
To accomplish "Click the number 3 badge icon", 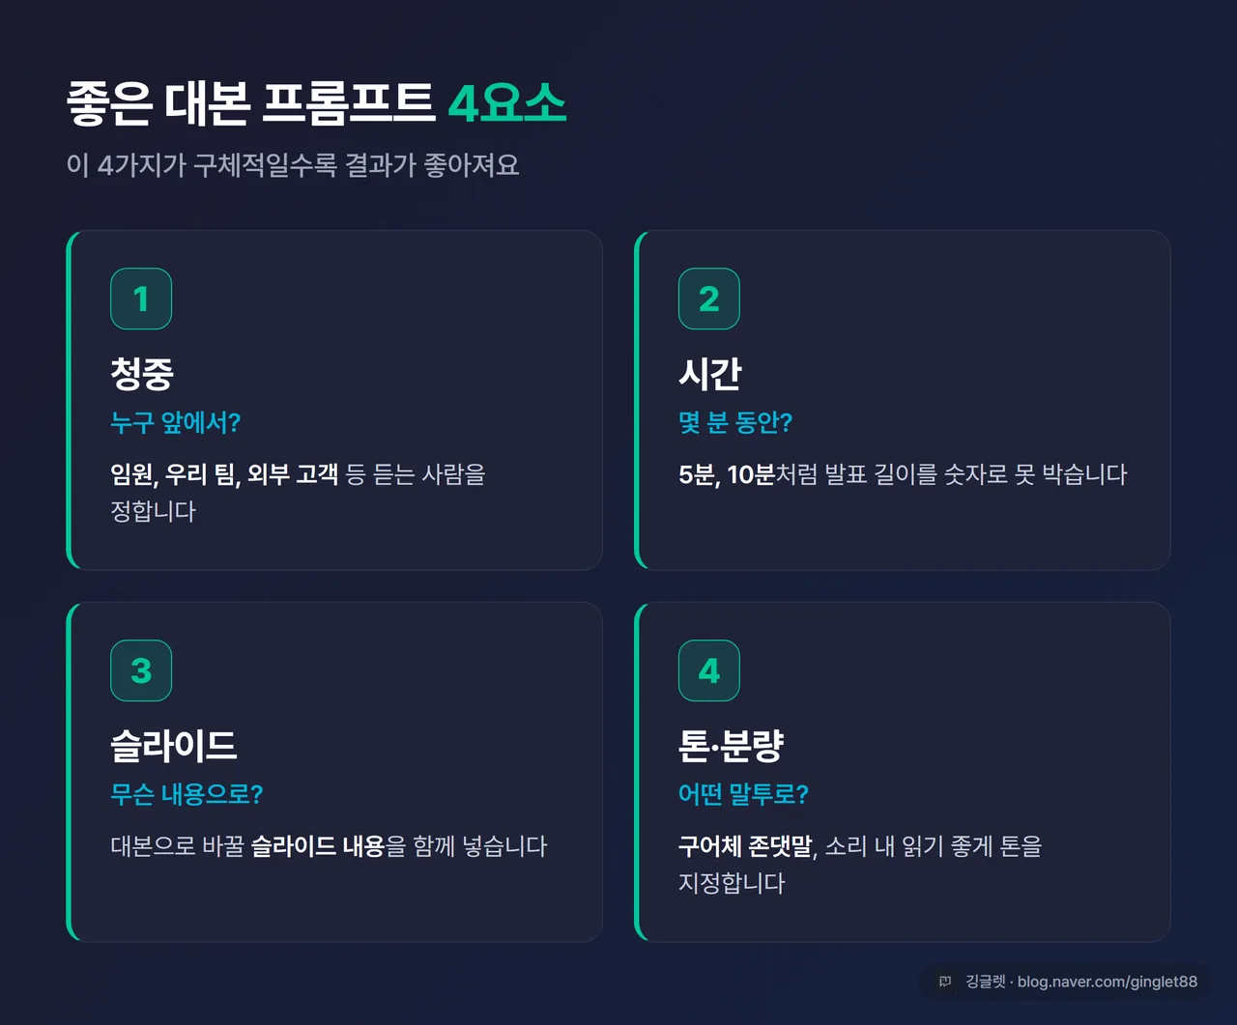I will (141, 670).
